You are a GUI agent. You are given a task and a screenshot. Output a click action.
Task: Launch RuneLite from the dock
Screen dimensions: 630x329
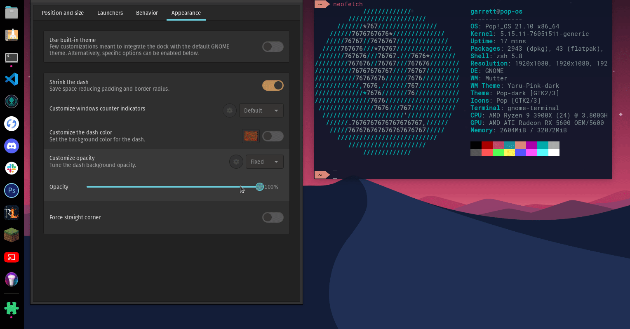12,213
